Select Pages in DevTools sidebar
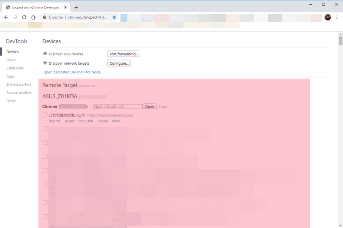Viewport: 343px width, 228px height. point(11,60)
